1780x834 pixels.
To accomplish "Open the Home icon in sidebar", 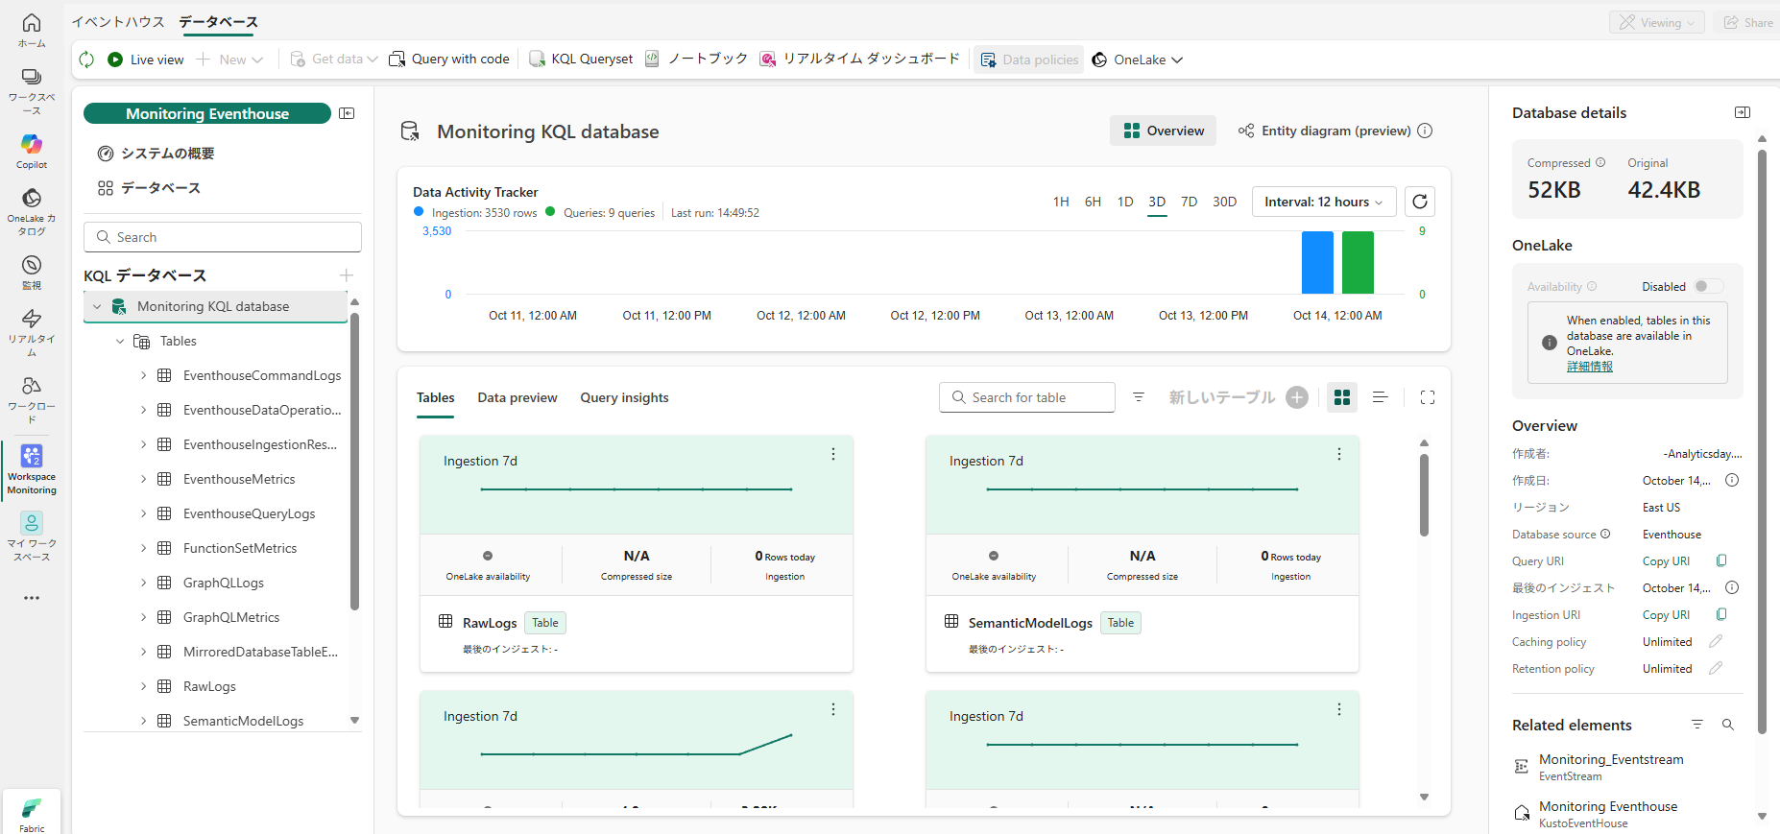I will pos(32,30).
